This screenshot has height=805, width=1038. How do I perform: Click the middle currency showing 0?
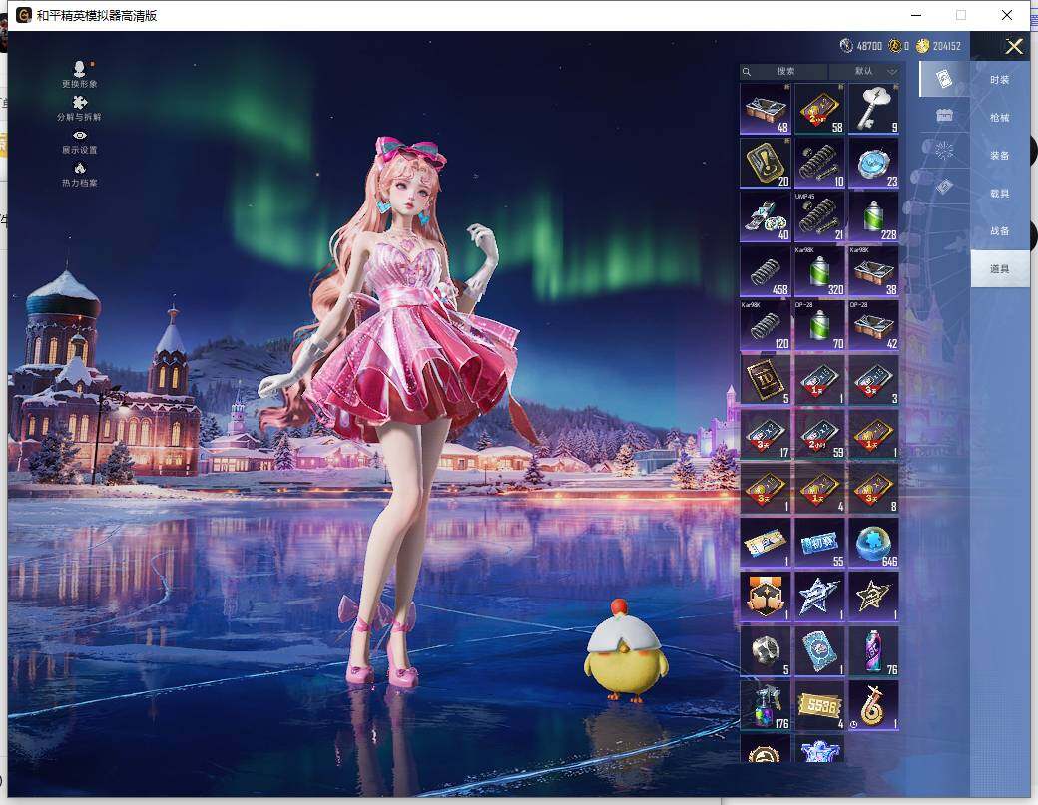tap(899, 46)
